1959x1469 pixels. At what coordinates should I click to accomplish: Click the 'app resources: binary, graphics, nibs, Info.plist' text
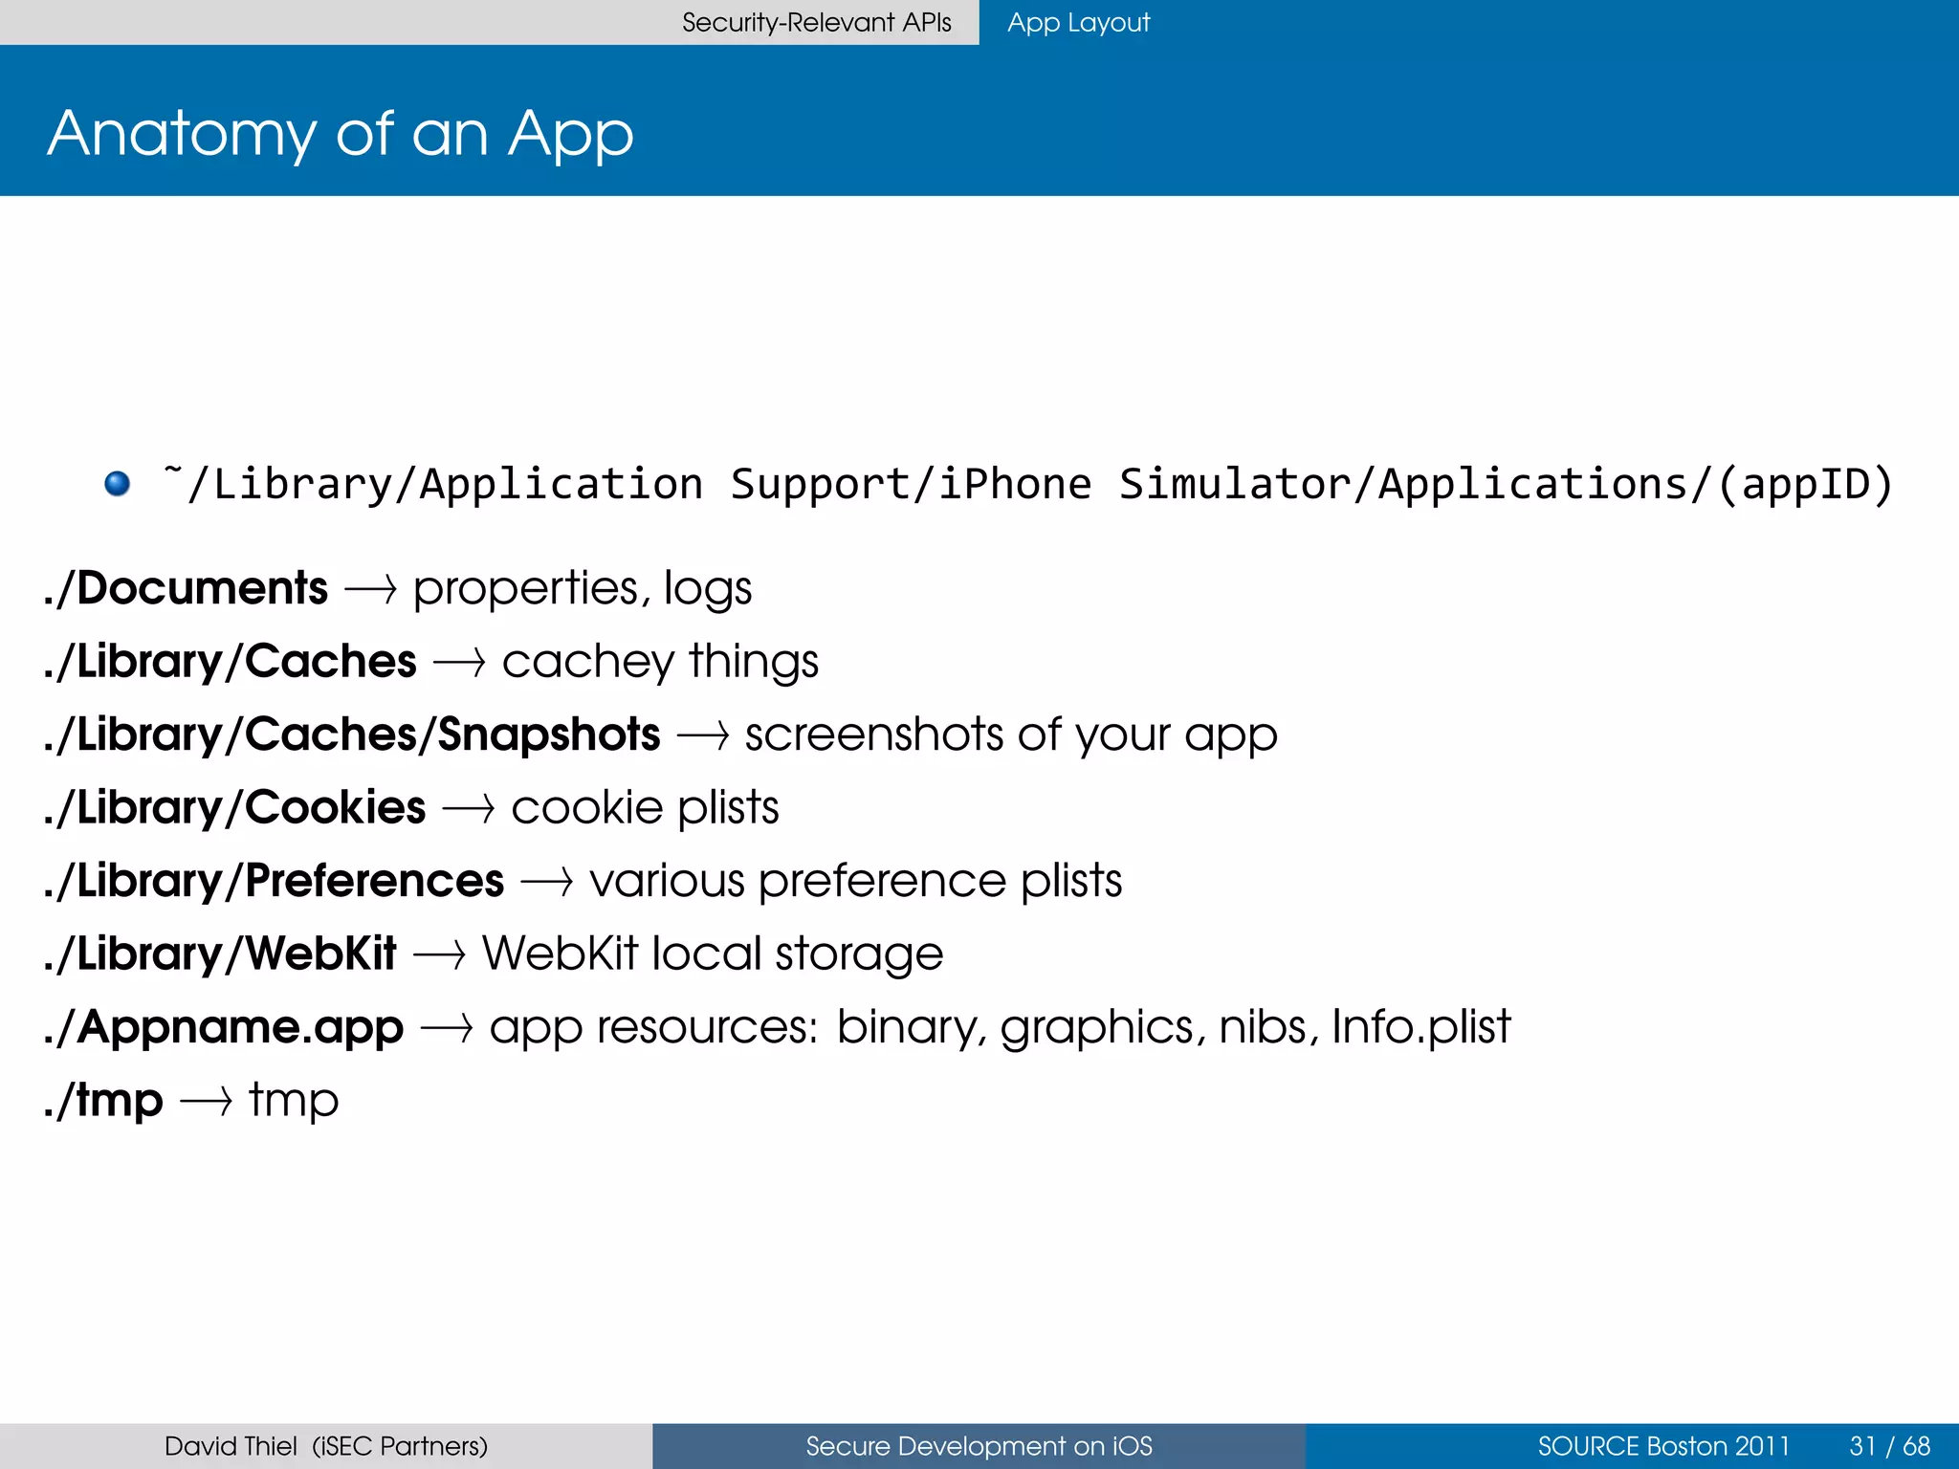coord(1000,1027)
